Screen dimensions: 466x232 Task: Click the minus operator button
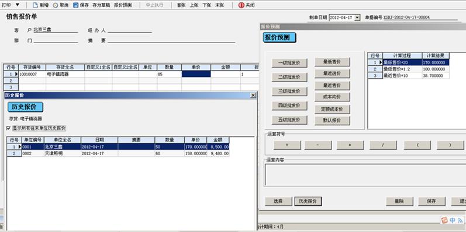coord(318,145)
